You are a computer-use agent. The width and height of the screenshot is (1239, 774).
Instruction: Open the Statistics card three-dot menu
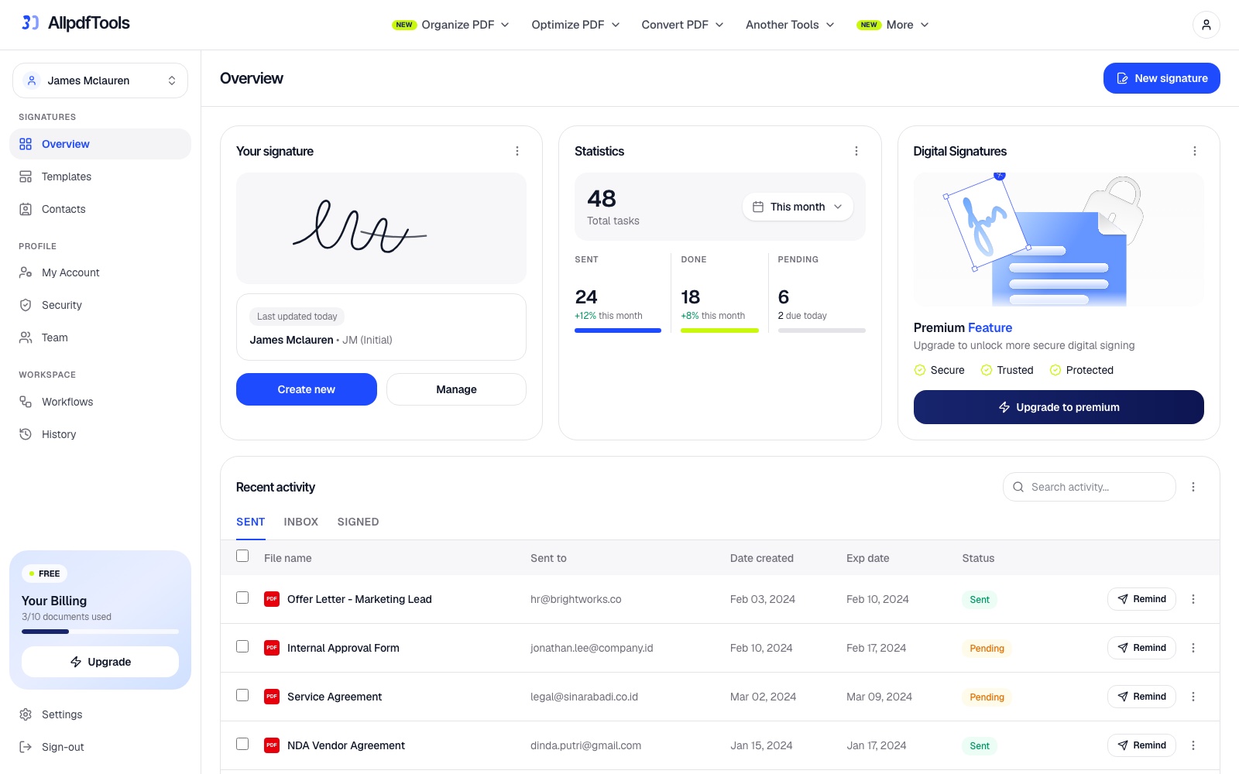pyautogui.click(x=856, y=151)
